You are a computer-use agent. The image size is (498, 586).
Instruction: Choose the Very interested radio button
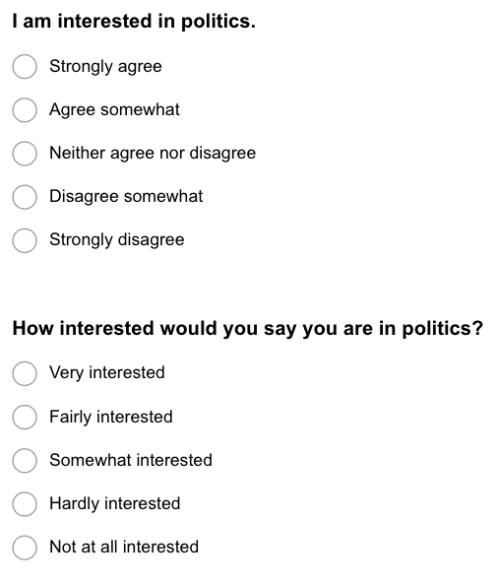(x=25, y=373)
